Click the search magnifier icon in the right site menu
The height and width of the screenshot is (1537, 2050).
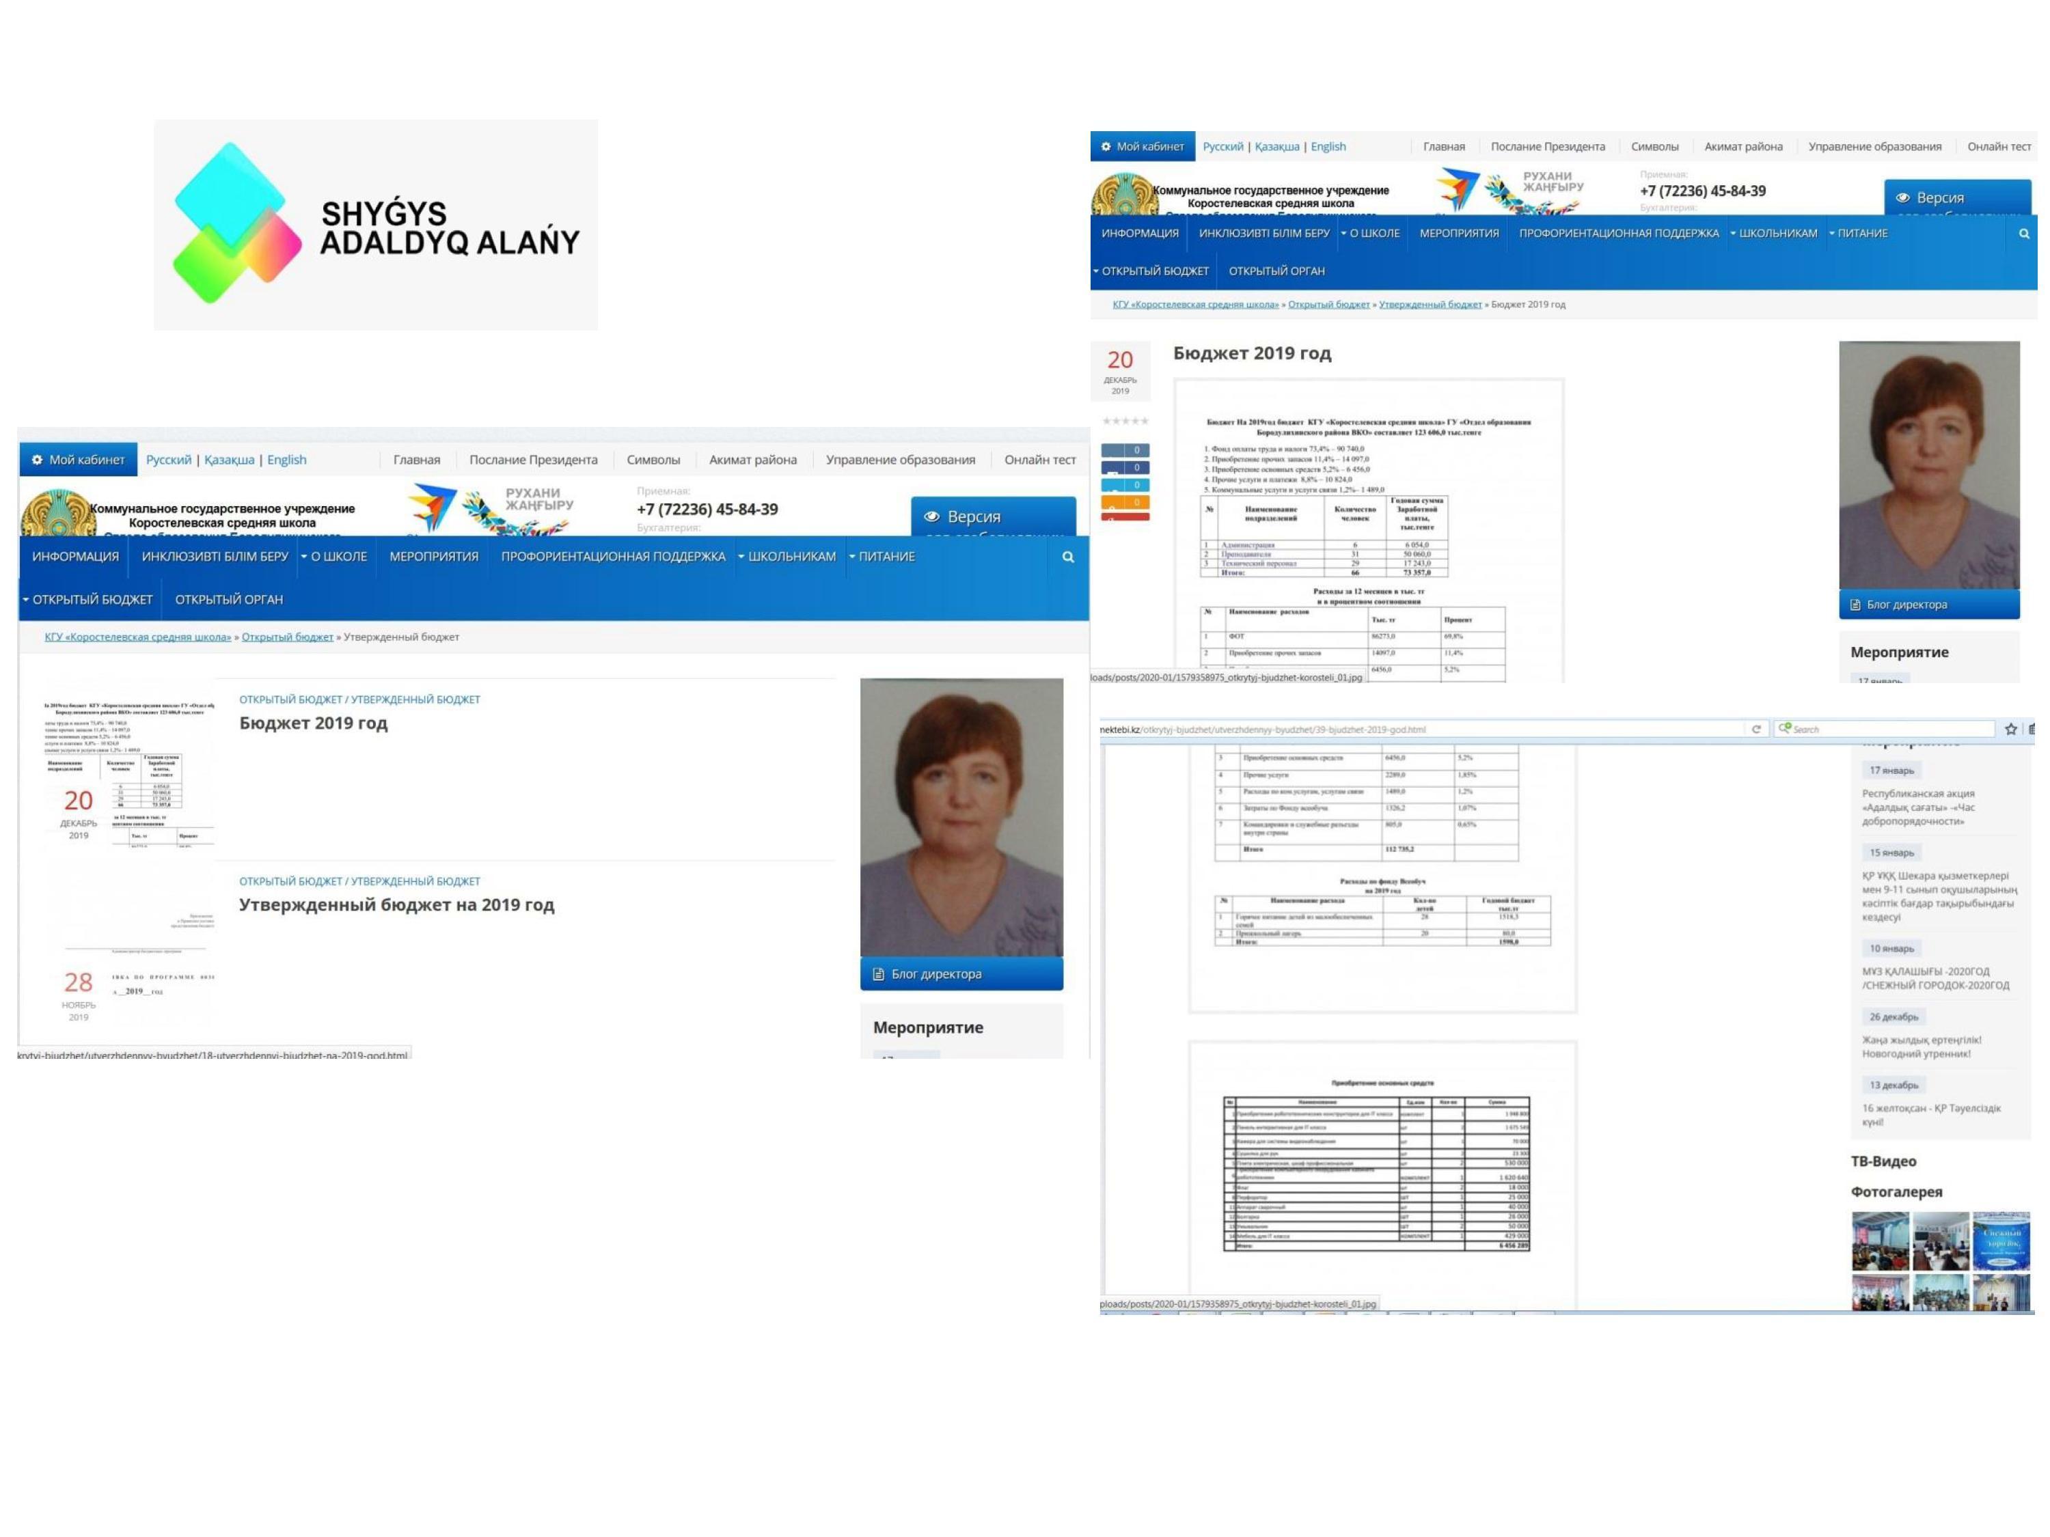[2024, 234]
